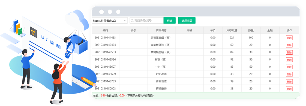Click the middle window control dot
The width and height of the screenshot is (306, 106).
tap(110, 12)
